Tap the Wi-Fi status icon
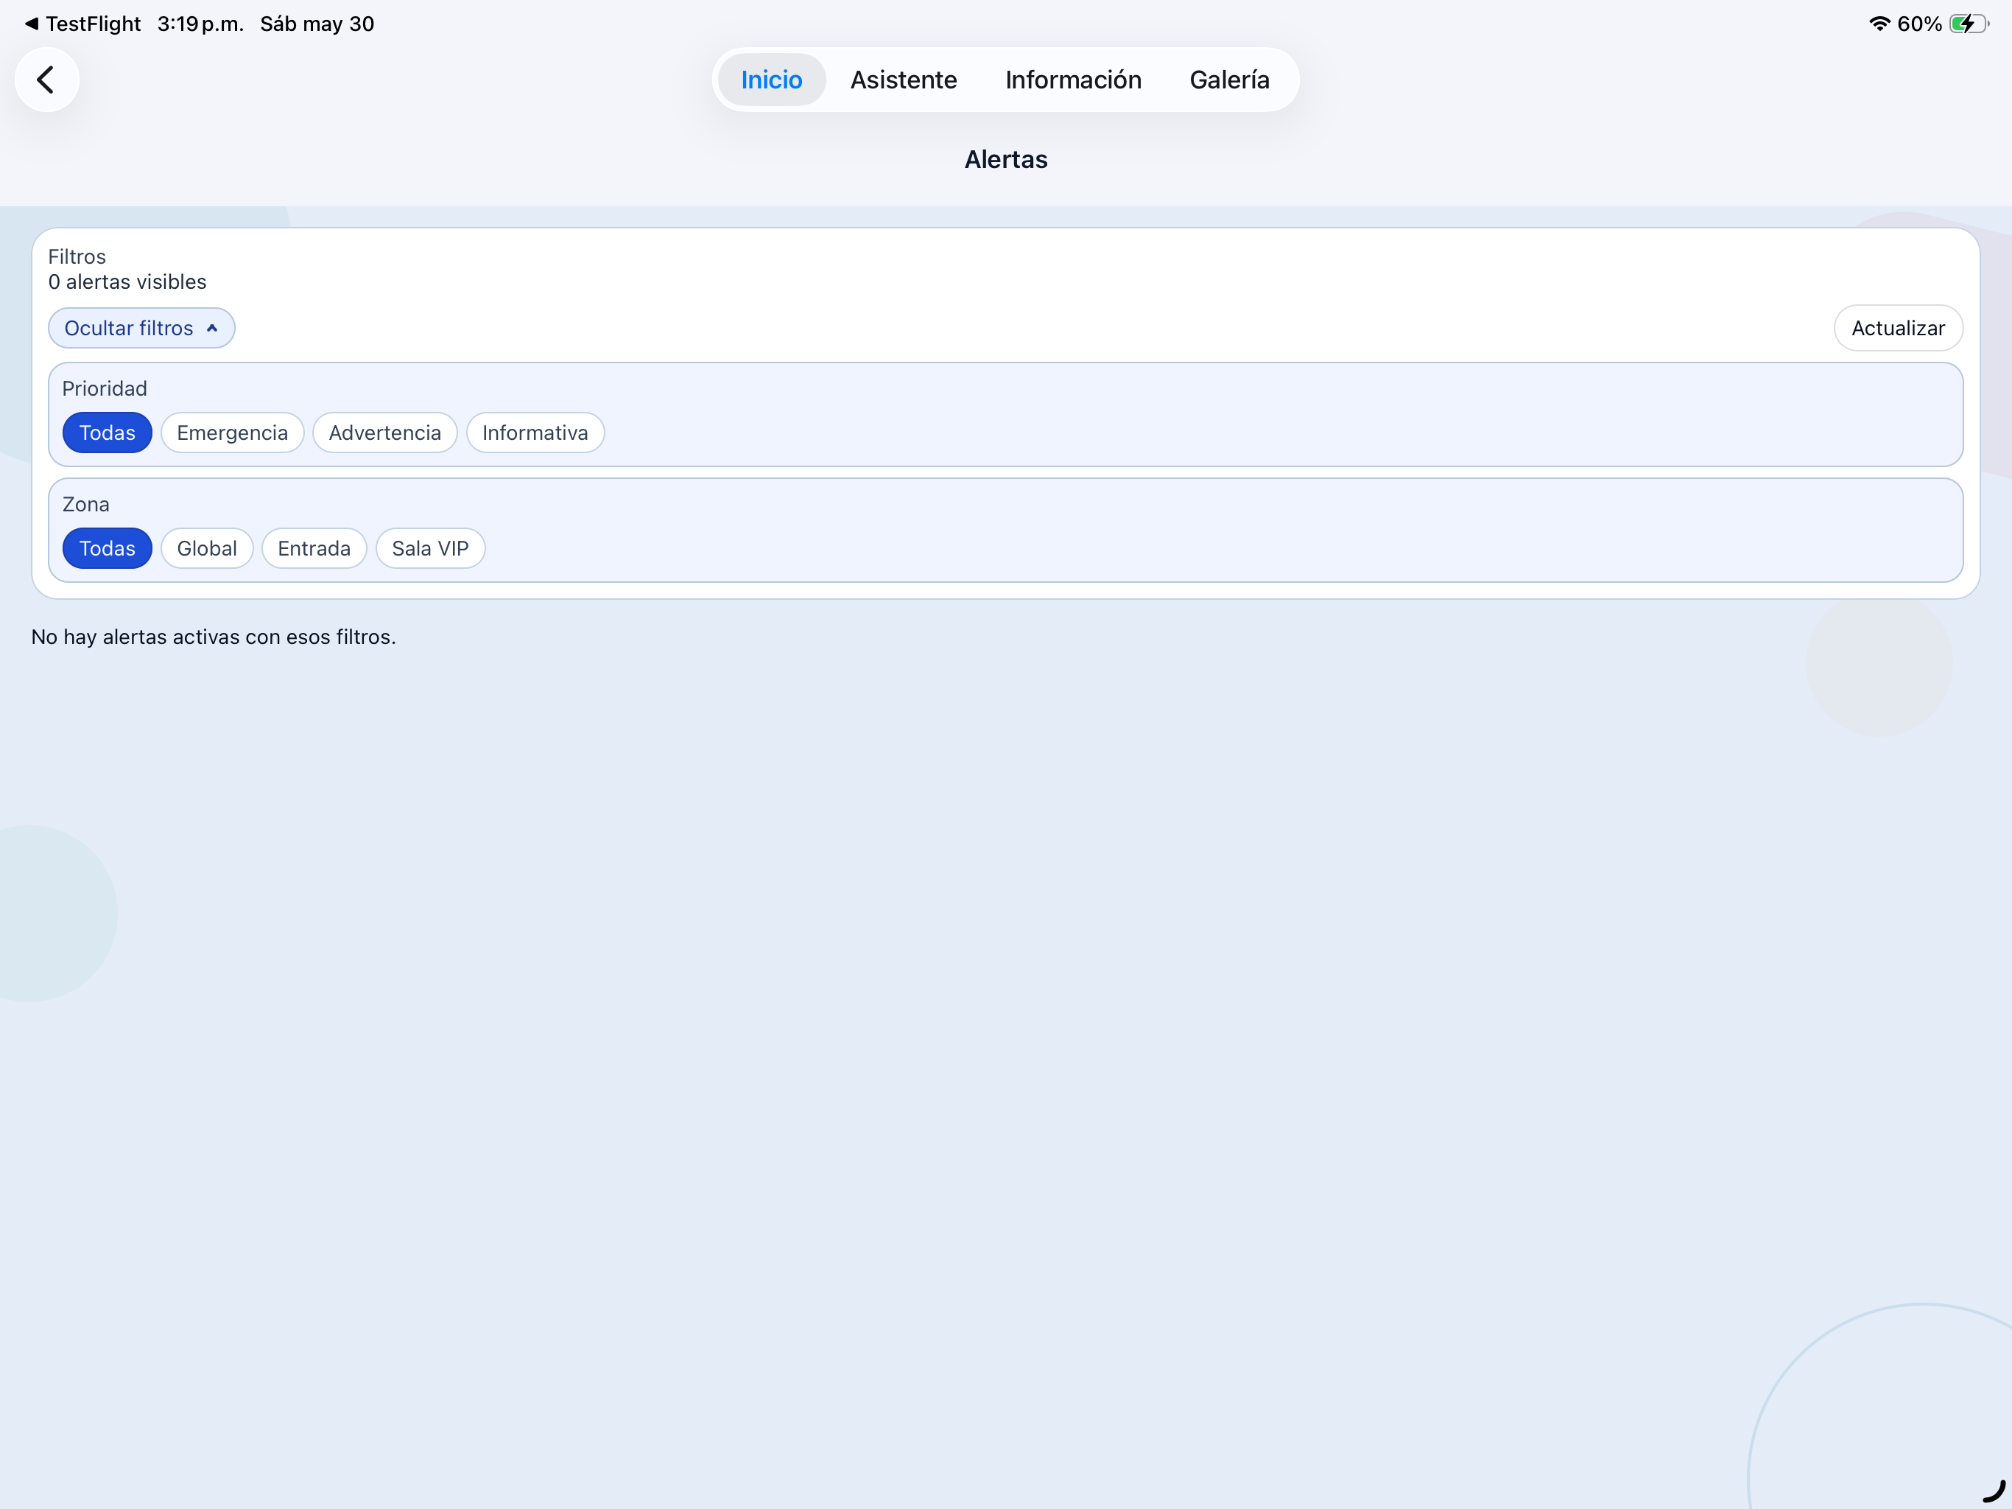 click(1879, 24)
